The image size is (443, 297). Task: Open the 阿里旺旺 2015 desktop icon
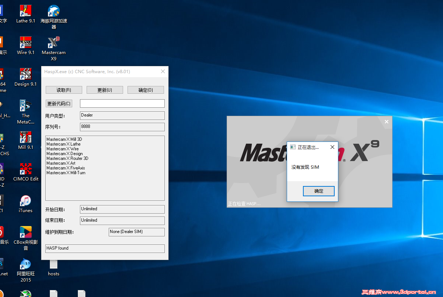(x=25, y=270)
